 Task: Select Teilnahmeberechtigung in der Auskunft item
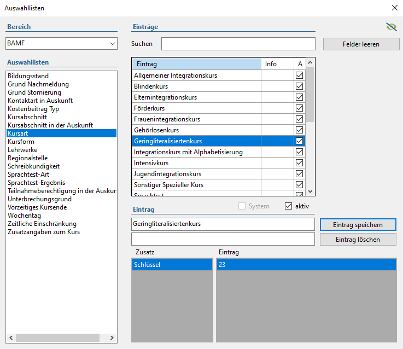[x=62, y=191]
